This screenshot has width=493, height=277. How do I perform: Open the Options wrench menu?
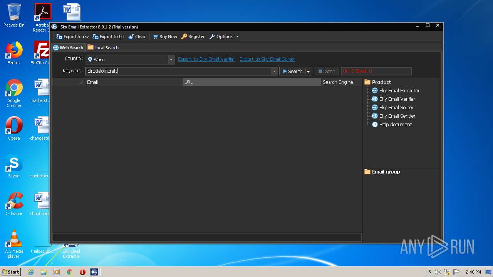(221, 37)
